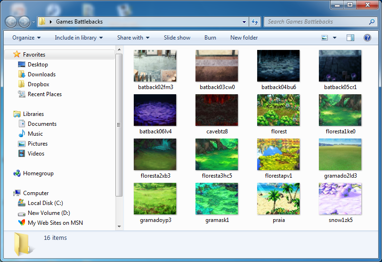Select the cavebtz8 thumbnail
Screen dimensions: 382x262
217,110
